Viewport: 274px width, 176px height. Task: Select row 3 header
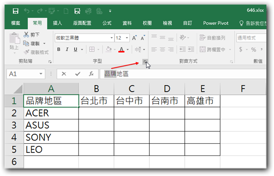pyautogui.click(x=14, y=125)
